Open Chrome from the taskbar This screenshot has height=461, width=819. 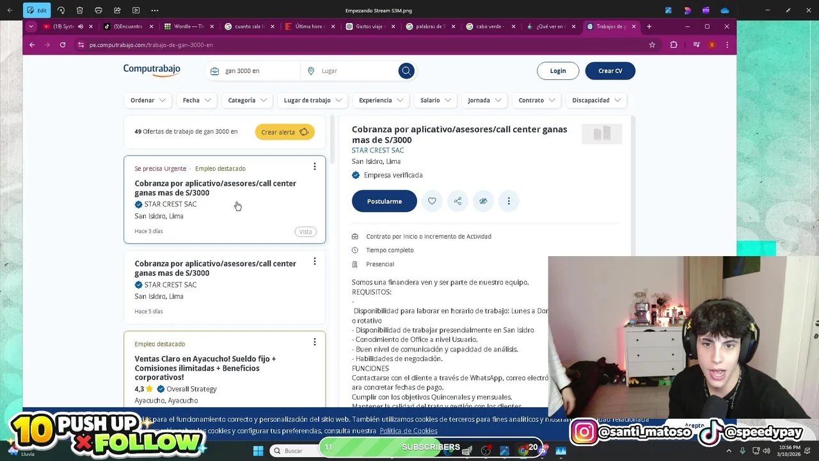point(523,451)
